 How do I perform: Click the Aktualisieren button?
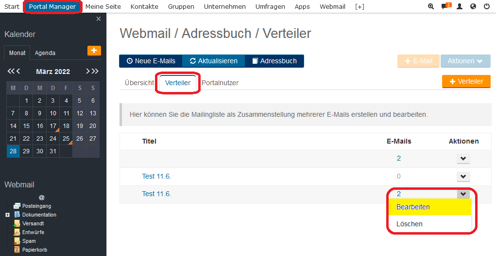[x=214, y=61]
